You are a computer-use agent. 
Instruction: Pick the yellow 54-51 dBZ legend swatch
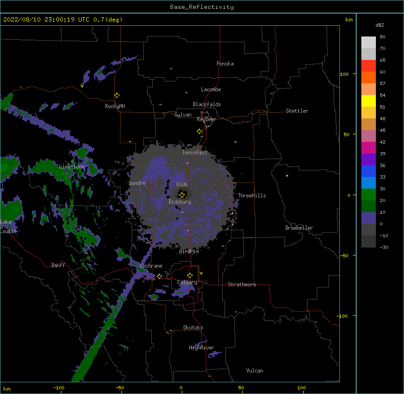[x=368, y=101]
